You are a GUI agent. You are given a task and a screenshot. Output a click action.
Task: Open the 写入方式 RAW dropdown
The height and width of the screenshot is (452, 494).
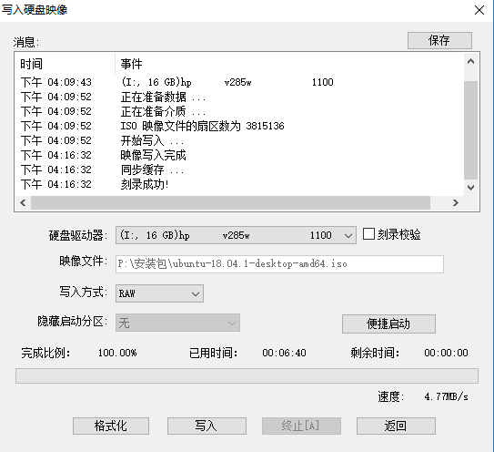(x=159, y=293)
